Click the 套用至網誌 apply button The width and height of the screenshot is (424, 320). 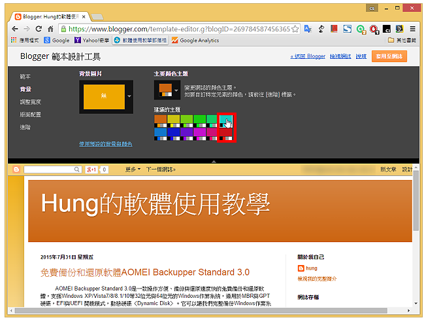coord(389,56)
